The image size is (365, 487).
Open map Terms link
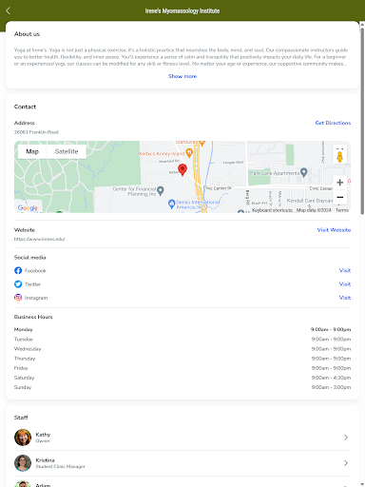(x=342, y=210)
